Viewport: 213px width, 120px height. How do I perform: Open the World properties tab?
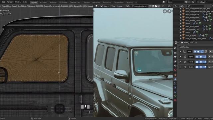175,70
